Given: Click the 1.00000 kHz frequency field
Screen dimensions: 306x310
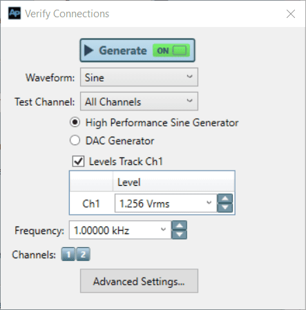Looking at the screenshot, I should (120, 230).
